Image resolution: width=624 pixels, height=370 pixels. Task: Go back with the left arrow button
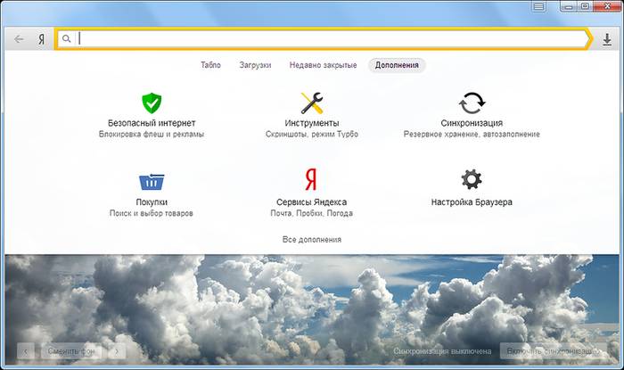tap(20, 39)
